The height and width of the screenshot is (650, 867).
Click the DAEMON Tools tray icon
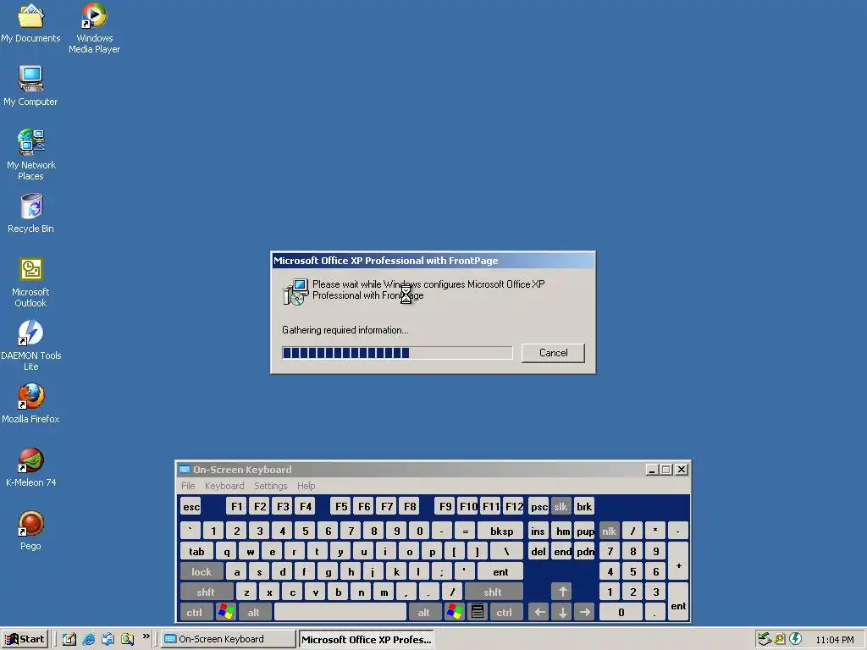coord(796,639)
